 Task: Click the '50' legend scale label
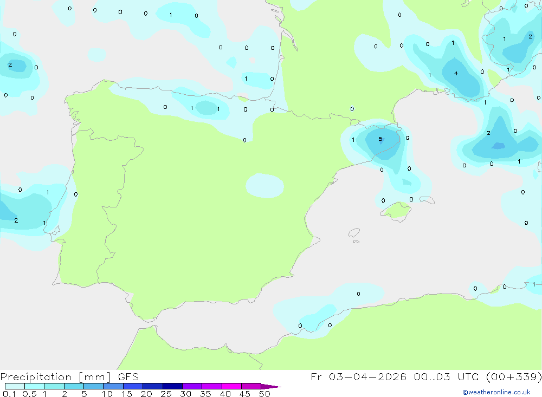pyautogui.click(x=265, y=394)
